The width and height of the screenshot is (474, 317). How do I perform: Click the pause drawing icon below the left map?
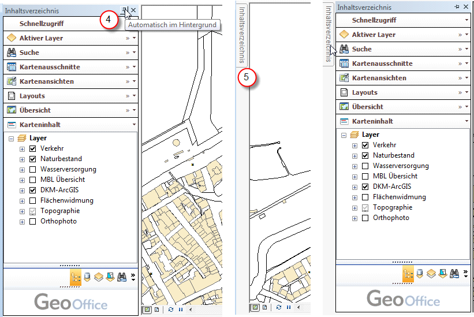pos(181,309)
